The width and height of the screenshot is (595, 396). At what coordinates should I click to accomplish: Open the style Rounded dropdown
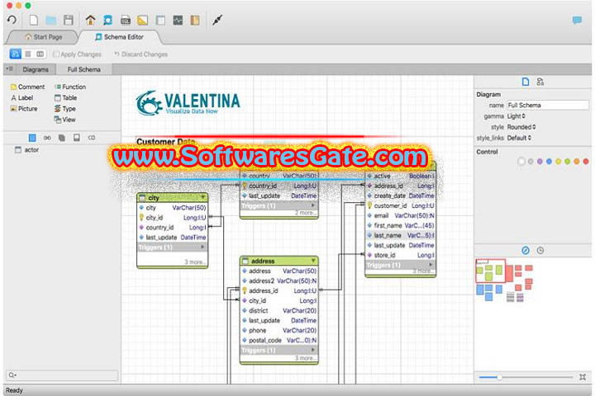521,127
